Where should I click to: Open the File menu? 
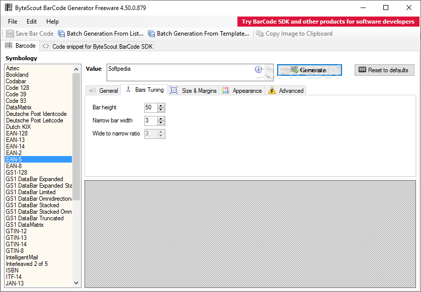13,22
